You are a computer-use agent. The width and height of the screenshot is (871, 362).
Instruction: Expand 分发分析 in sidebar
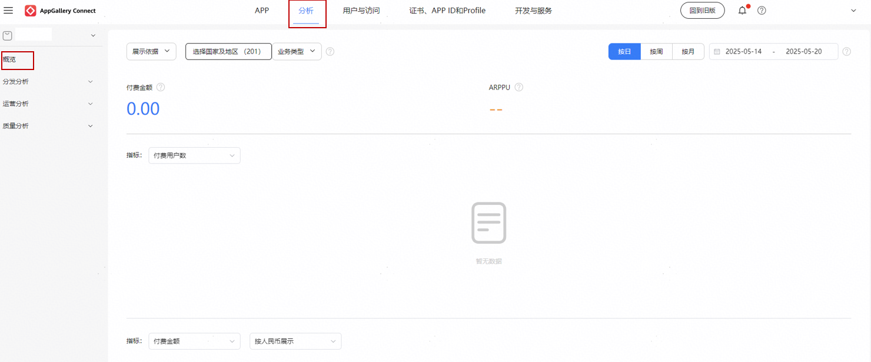[x=47, y=82]
